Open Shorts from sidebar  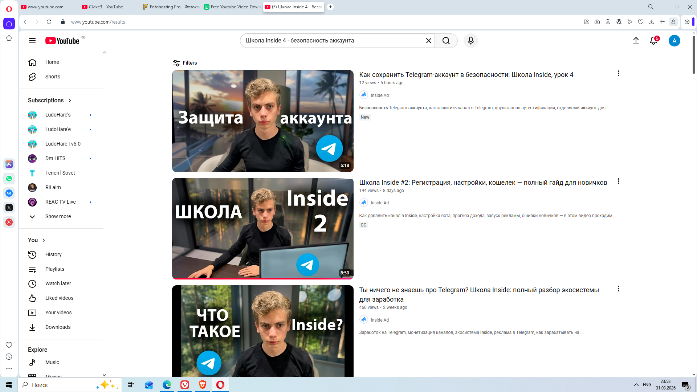[53, 77]
